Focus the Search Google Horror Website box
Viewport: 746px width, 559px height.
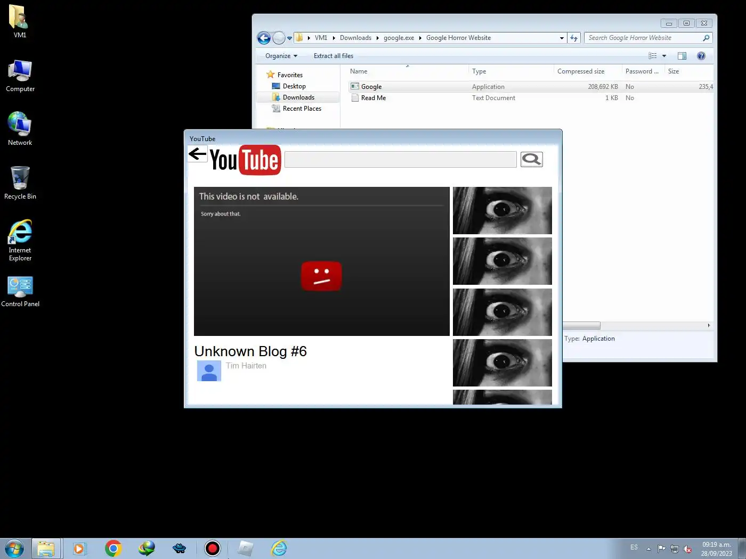[x=648, y=38]
